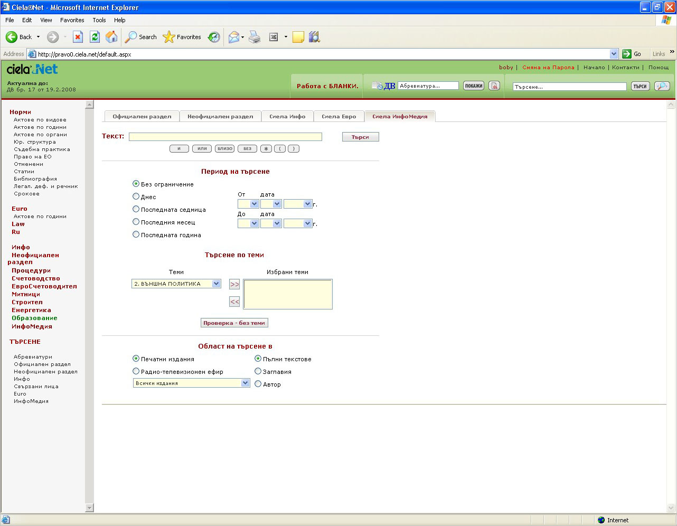Click the closing parenthesis operator button
This screenshot has height=526, width=677.
click(294, 149)
